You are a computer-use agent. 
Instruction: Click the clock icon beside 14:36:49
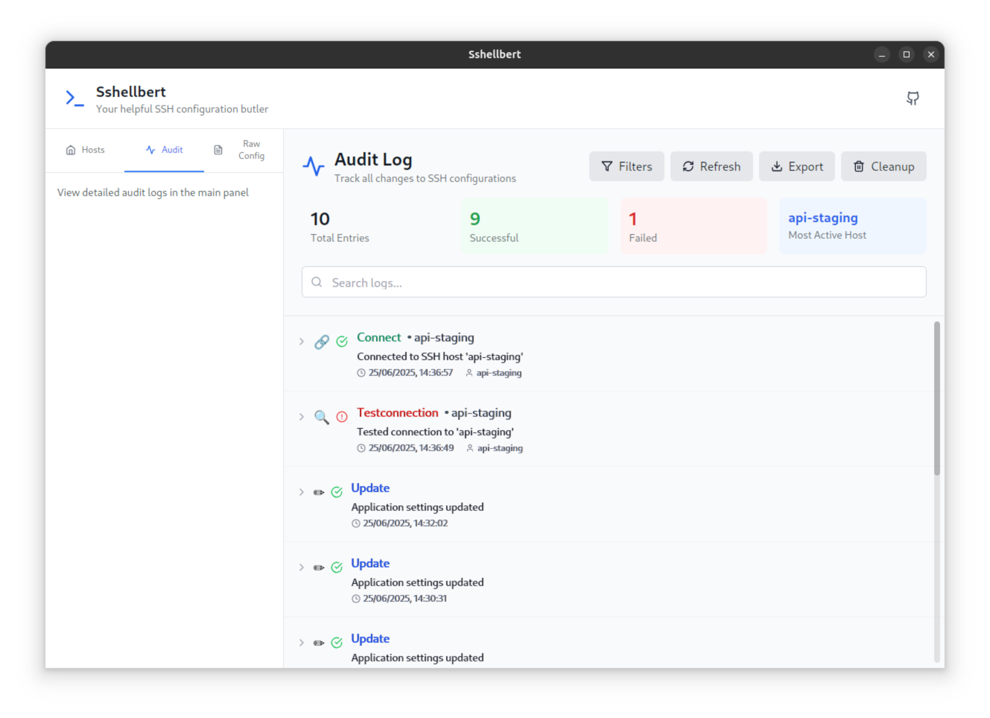pos(361,448)
